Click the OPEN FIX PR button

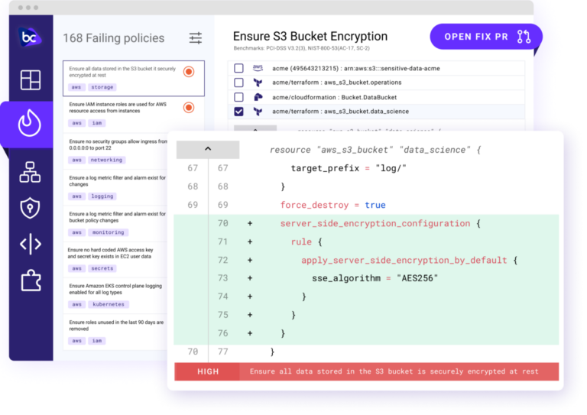pyautogui.click(x=486, y=37)
